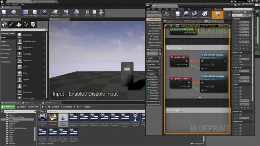Switch to Message Log tab
The image size is (260, 146).
[50, 103]
